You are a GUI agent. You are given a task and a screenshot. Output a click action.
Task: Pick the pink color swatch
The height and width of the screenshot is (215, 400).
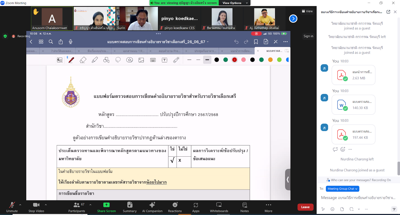243,60
